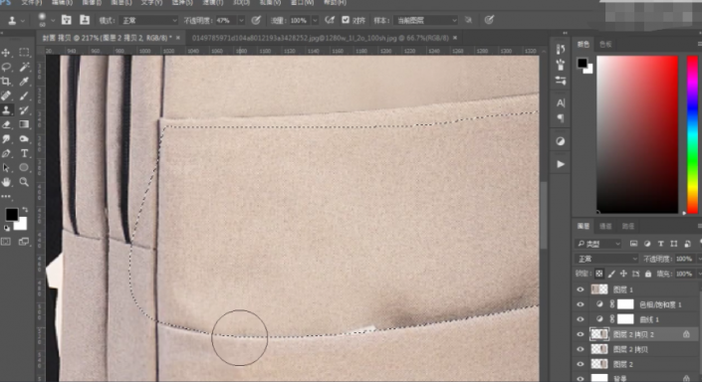702x382 pixels.
Task: Toggle the Aligned checkbox in options bar
Action: pyautogui.click(x=346, y=20)
